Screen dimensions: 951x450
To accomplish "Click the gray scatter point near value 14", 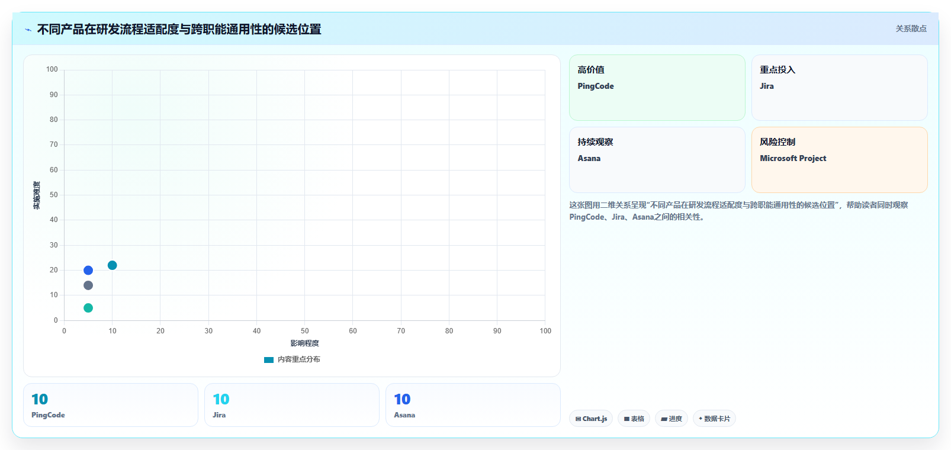I will [88, 285].
